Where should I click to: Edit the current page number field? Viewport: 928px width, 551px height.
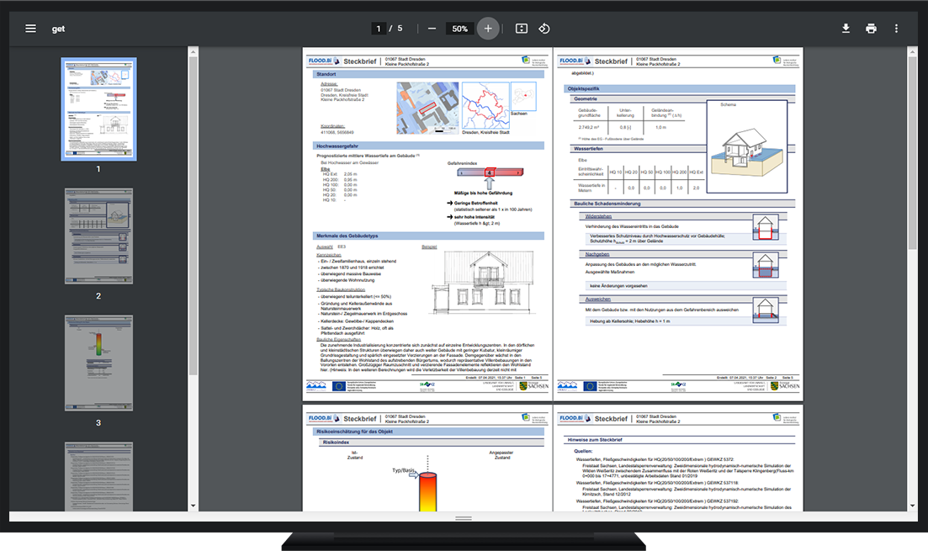(x=379, y=29)
